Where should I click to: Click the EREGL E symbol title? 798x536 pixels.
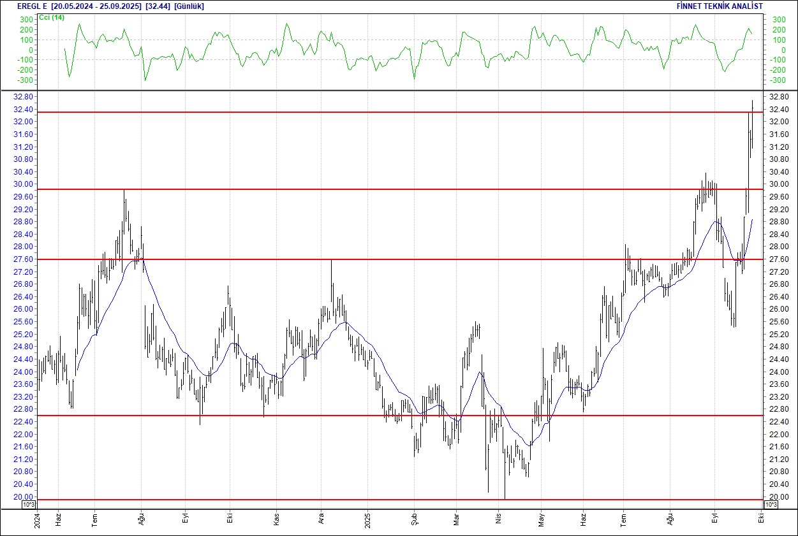33,6
